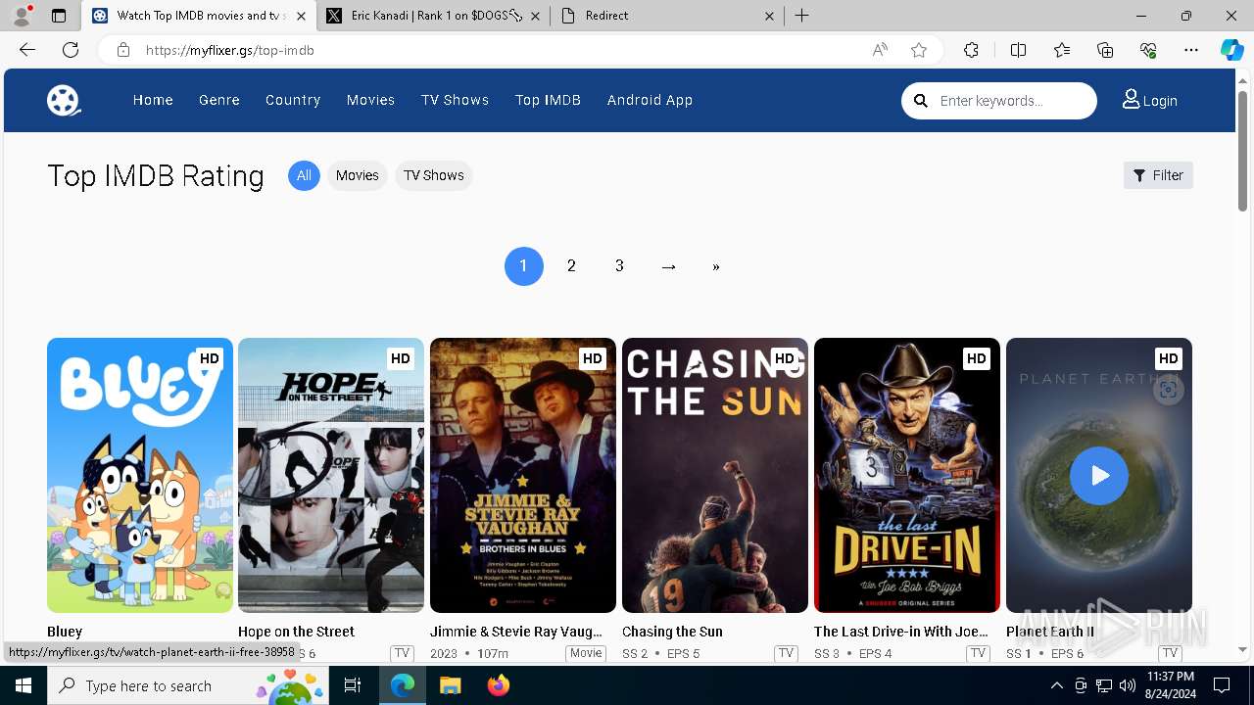This screenshot has width=1254, height=705.
Task: Click the browser address bar URL
Action: [230, 50]
